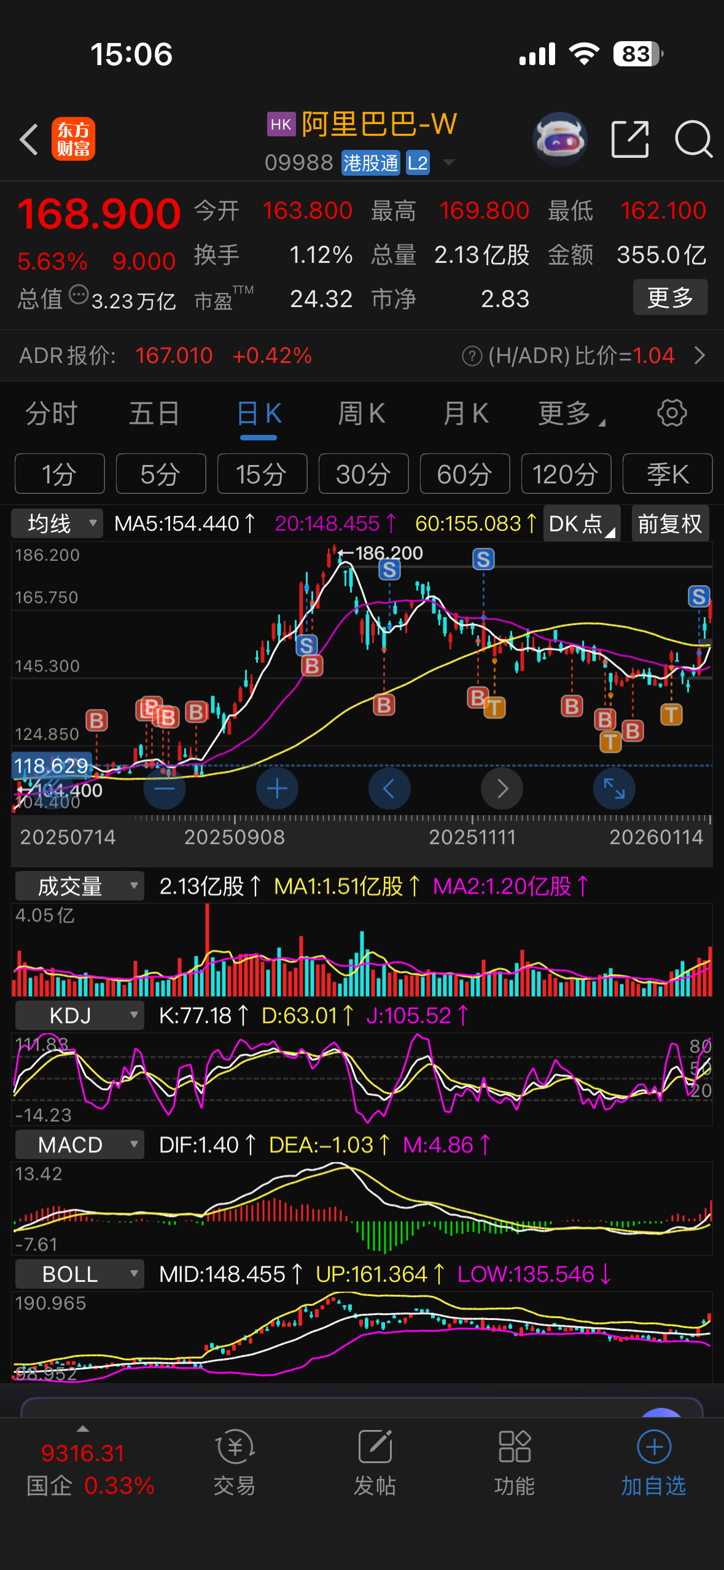Zoom in chart with plus button
This screenshot has width=724, height=1570.
[x=277, y=788]
